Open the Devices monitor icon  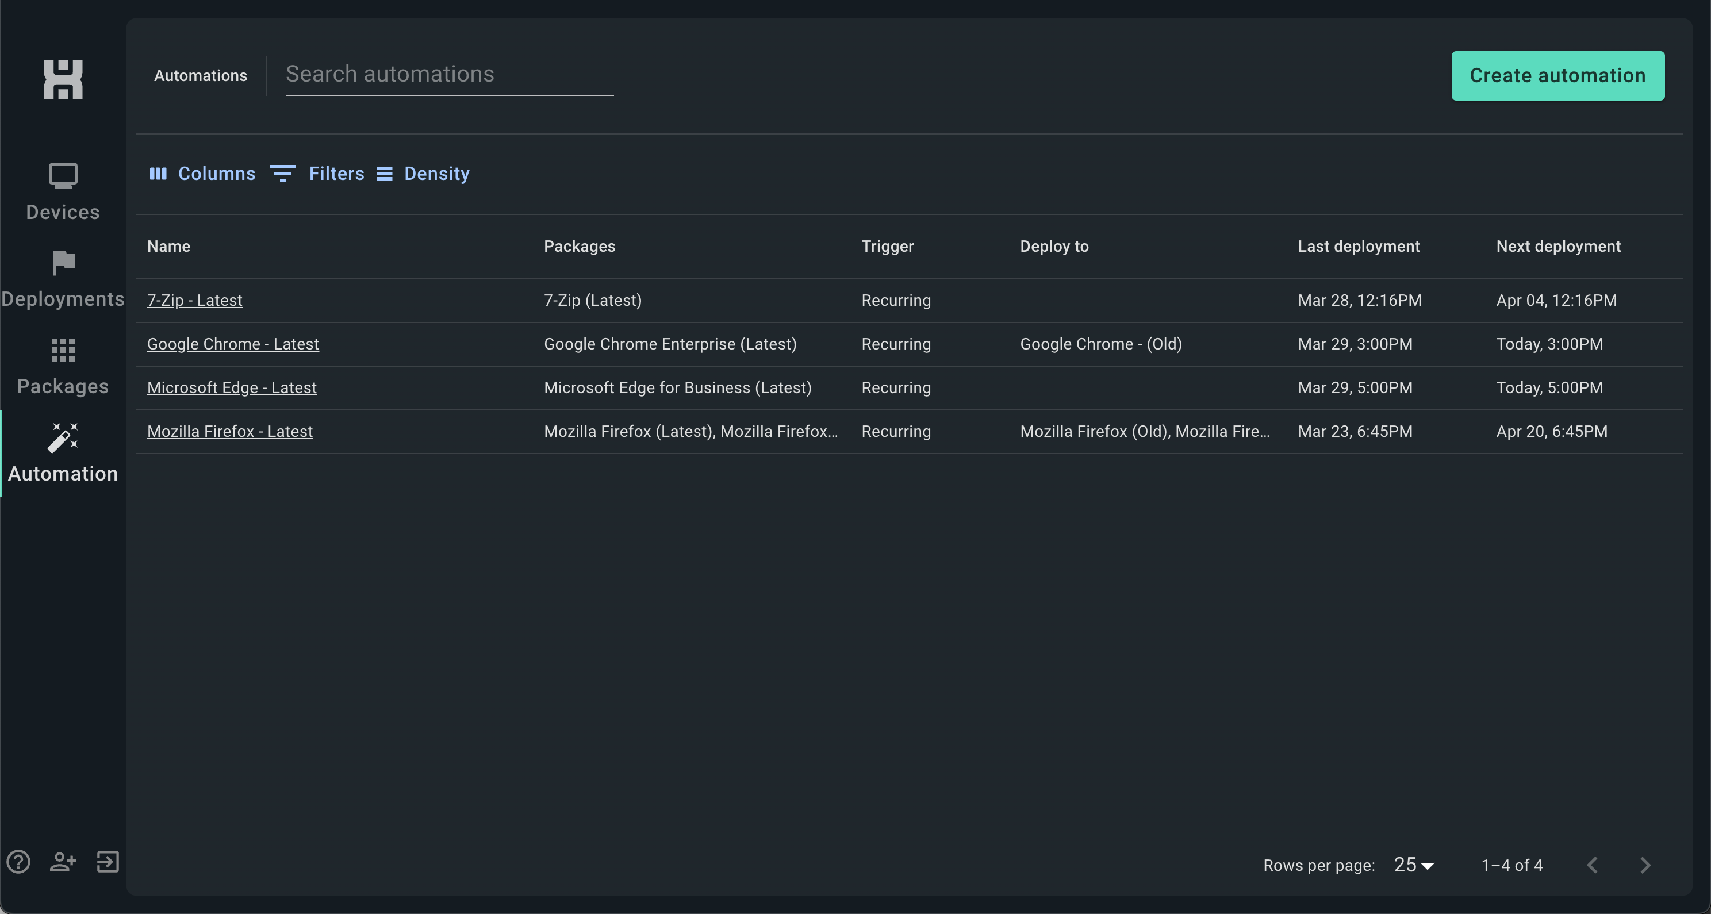[63, 176]
